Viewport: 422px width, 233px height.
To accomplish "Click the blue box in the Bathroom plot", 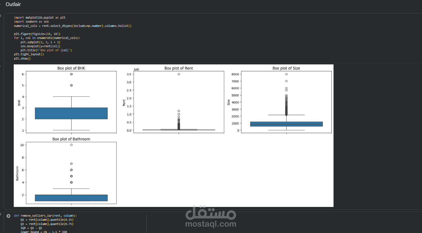I will 71,198.
